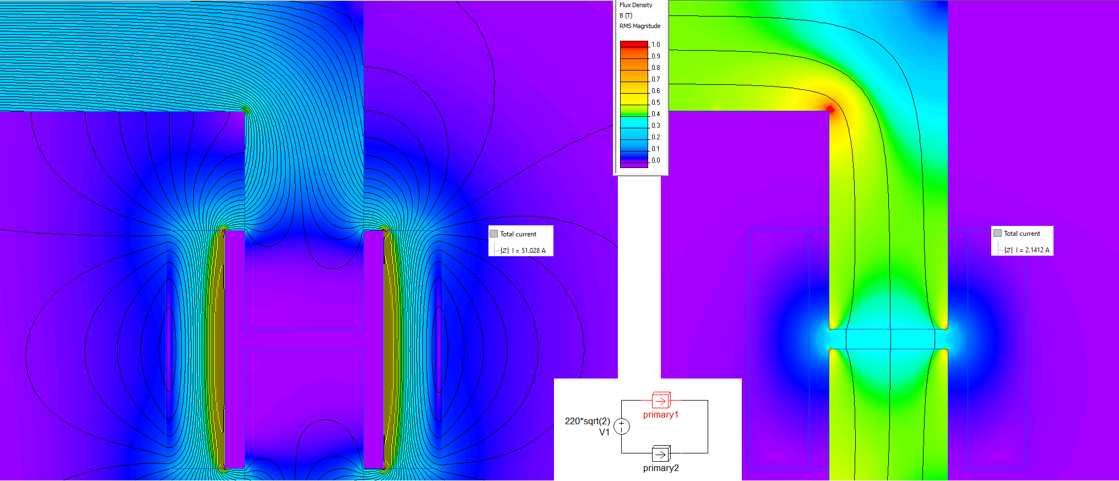Click the B (T) legend label
This screenshot has height=481, width=1119.
(626, 15)
